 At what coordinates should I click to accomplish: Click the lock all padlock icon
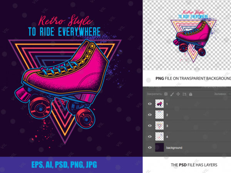click(x=191, y=94)
